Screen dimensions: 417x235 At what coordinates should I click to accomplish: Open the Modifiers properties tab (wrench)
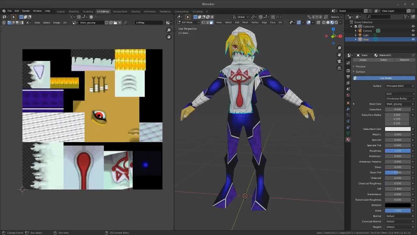click(348, 109)
